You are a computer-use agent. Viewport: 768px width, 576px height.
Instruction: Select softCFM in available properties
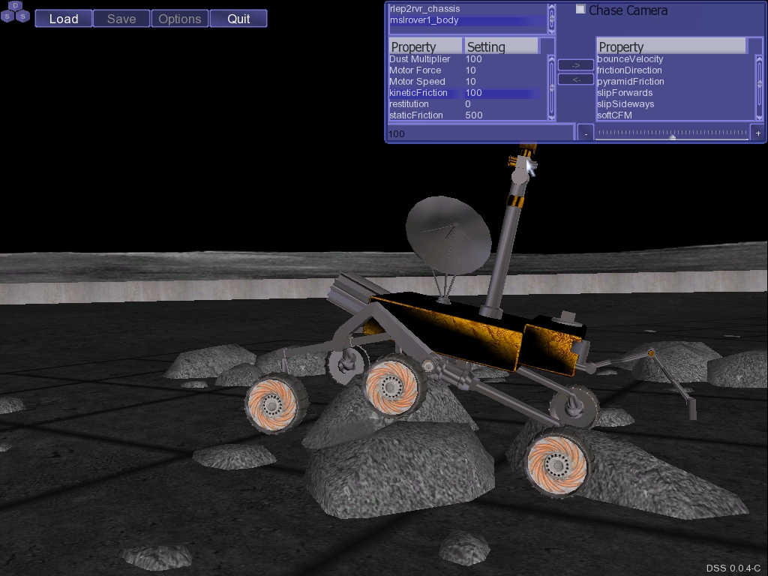[676, 115]
